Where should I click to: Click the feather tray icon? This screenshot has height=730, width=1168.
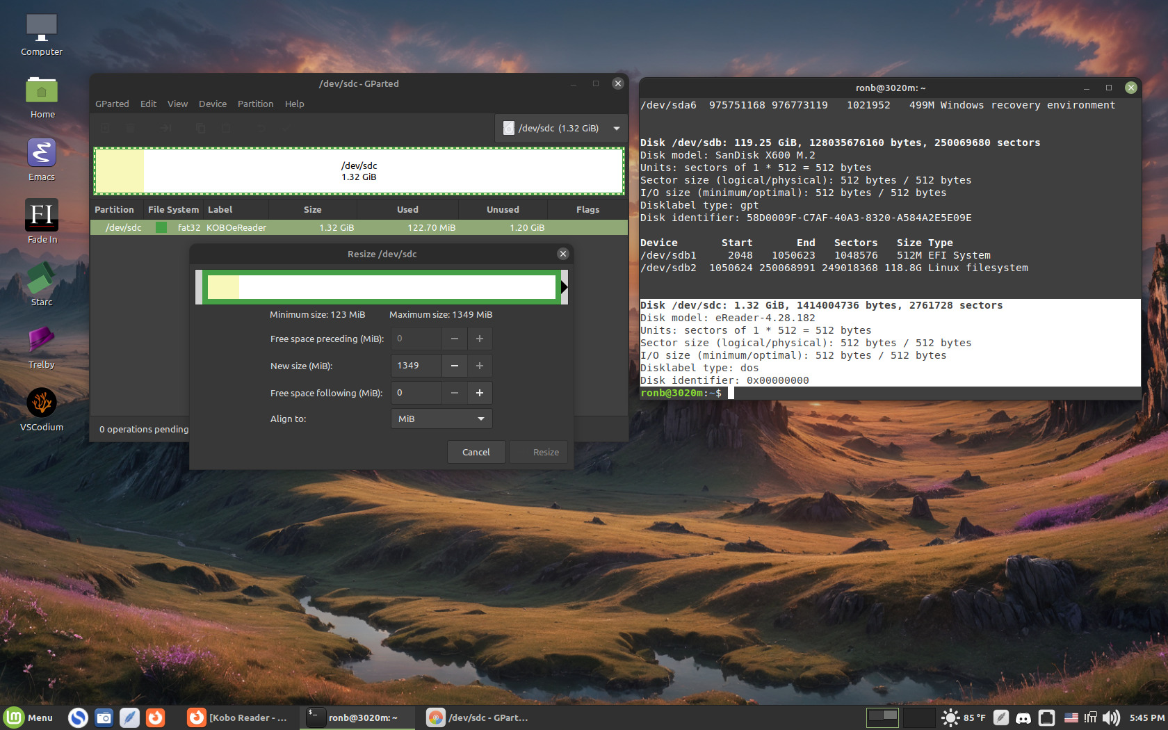coord(1000,717)
